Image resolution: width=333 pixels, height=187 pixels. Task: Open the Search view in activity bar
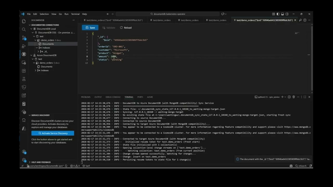point(24,29)
